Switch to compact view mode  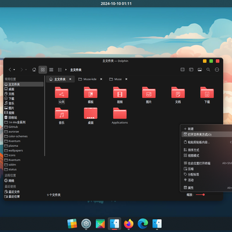(51, 70)
